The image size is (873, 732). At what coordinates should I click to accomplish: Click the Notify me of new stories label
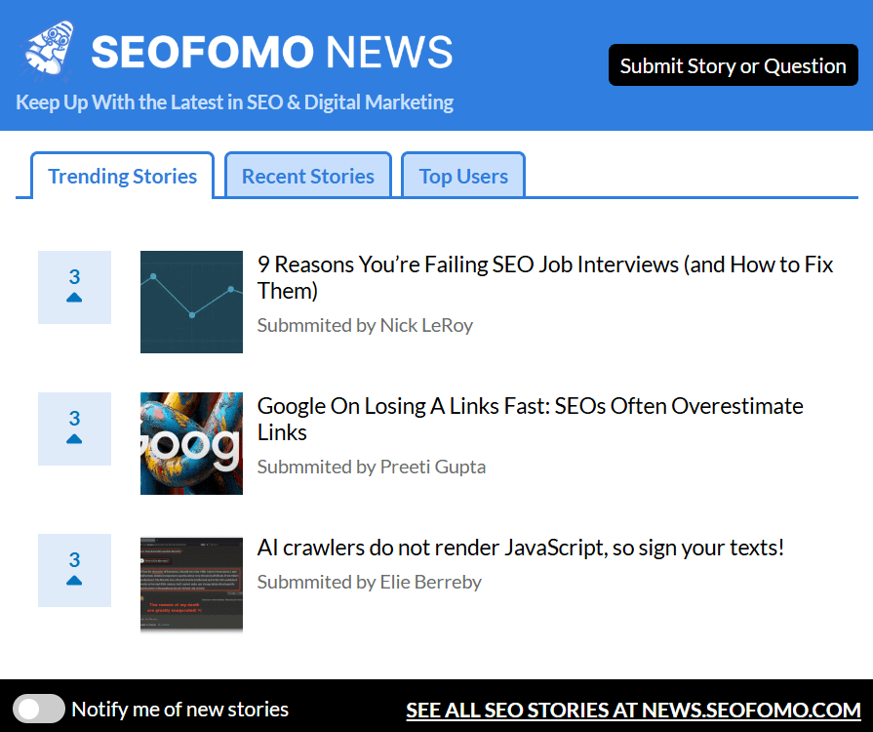(179, 710)
